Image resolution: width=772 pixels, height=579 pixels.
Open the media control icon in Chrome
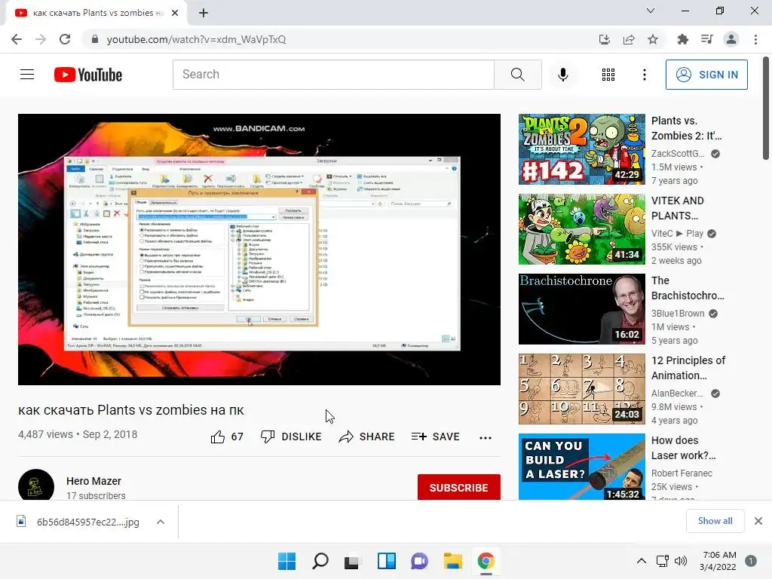tap(707, 39)
